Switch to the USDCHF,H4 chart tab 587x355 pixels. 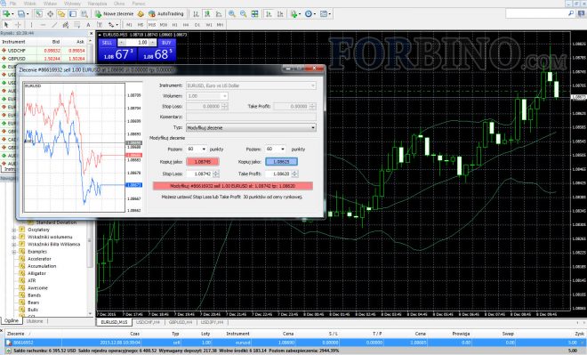coord(148,322)
